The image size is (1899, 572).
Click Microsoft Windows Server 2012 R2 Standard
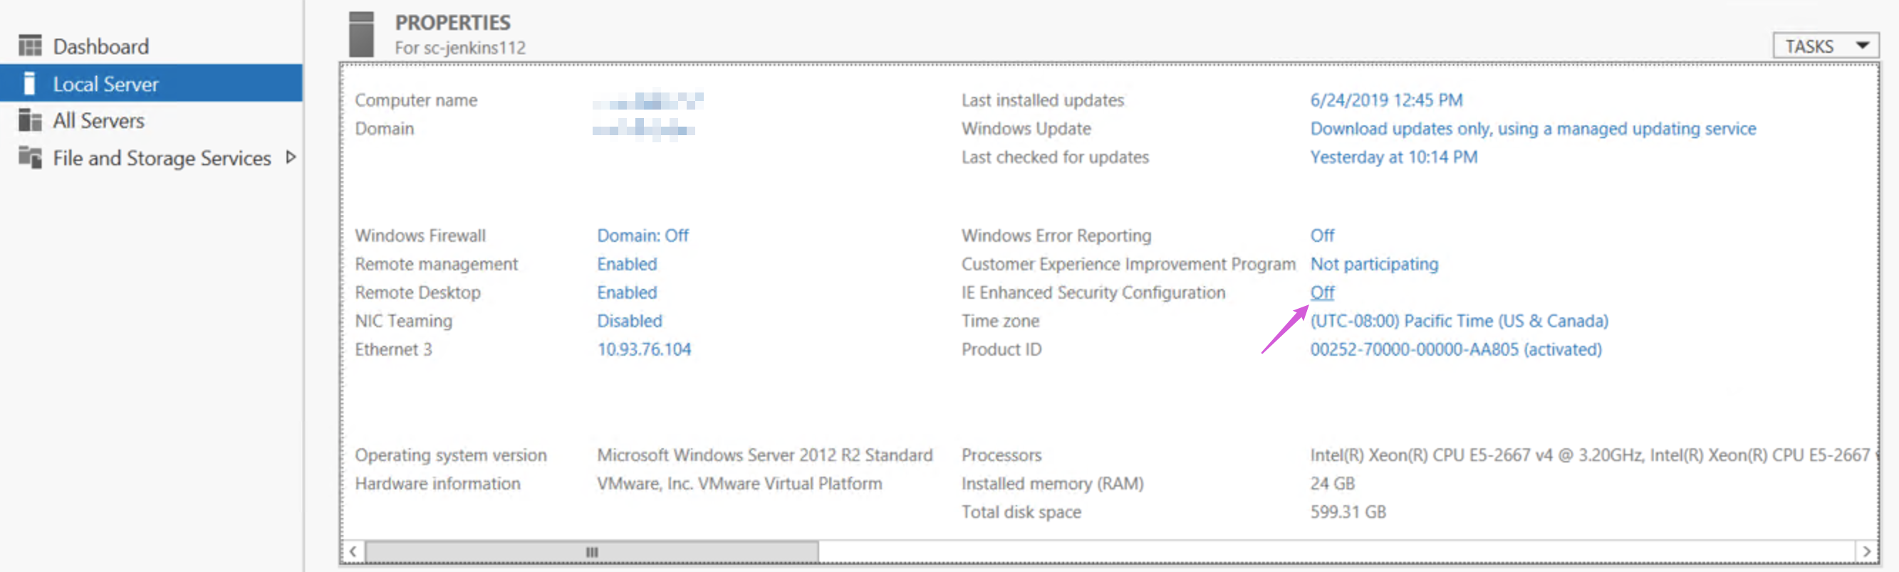coord(764,455)
